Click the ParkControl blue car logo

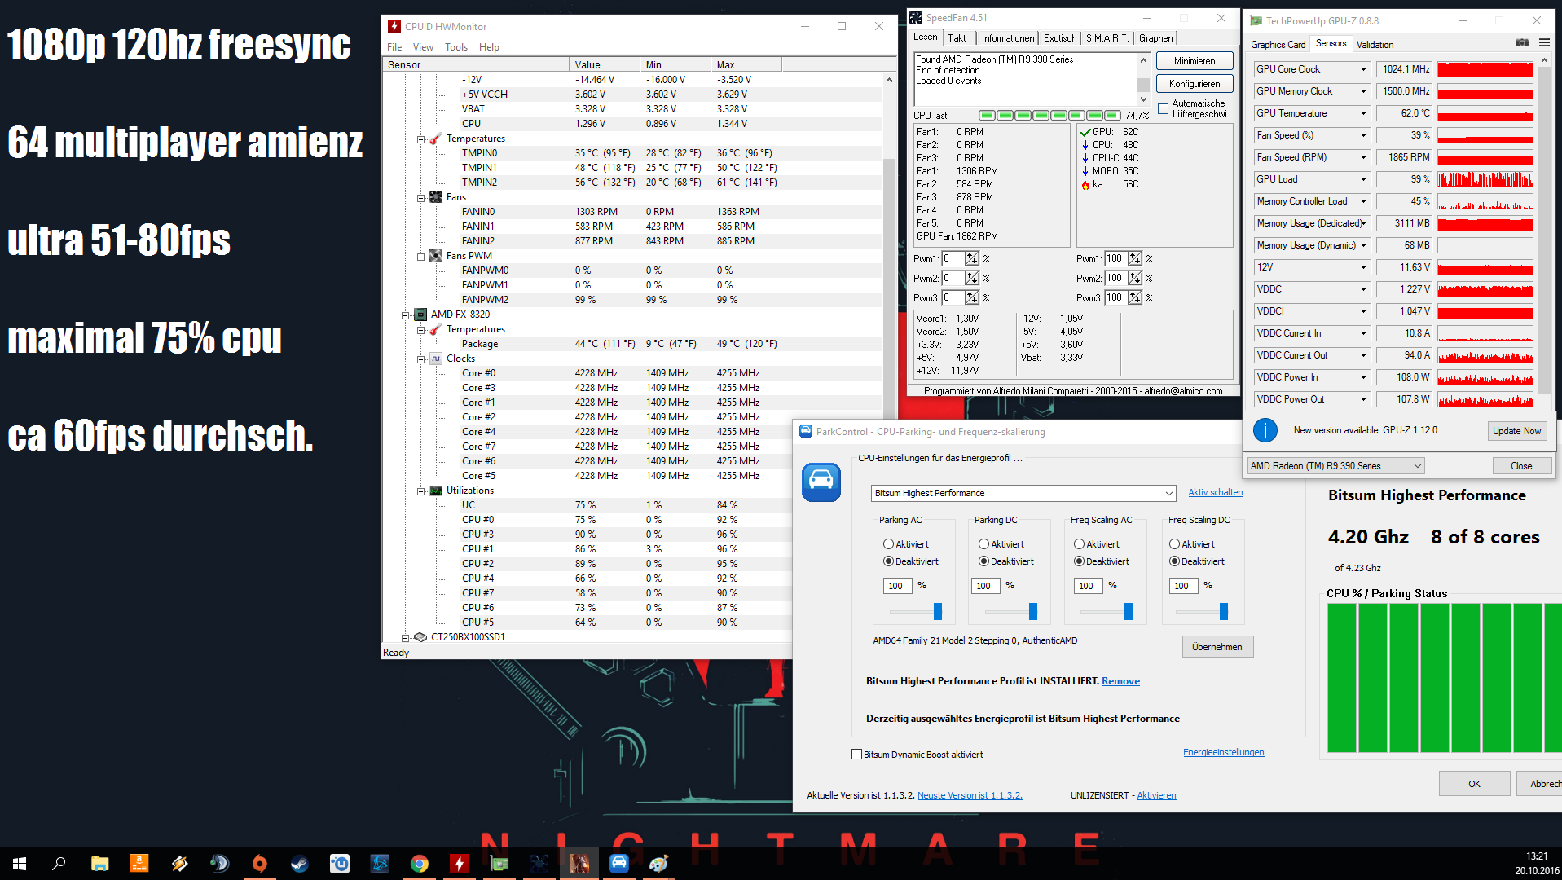coord(821,482)
